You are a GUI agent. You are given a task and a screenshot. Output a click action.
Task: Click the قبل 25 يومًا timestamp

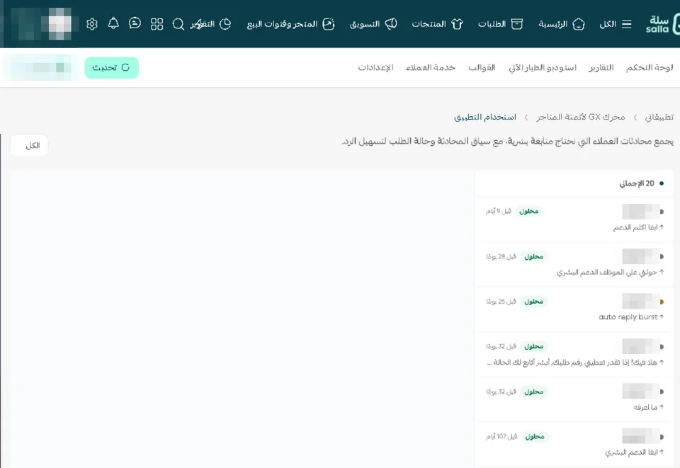(x=501, y=302)
